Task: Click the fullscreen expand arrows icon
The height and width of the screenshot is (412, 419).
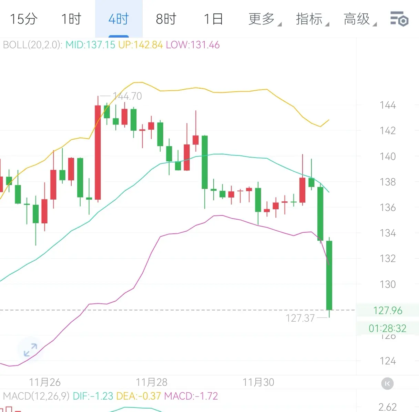Action: [30, 350]
